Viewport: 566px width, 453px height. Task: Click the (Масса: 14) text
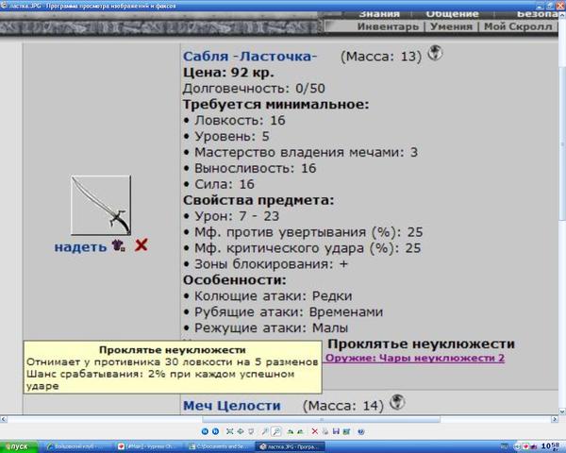point(343,406)
